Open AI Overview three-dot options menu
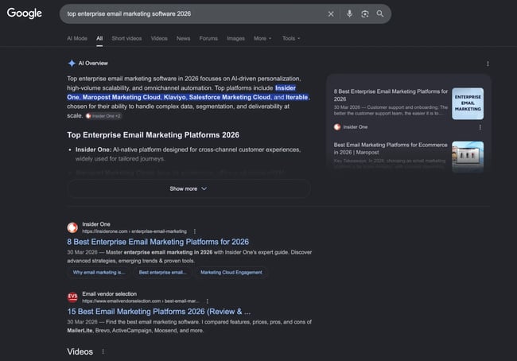The height and width of the screenshot is (361, 517). tap(488, 64)
